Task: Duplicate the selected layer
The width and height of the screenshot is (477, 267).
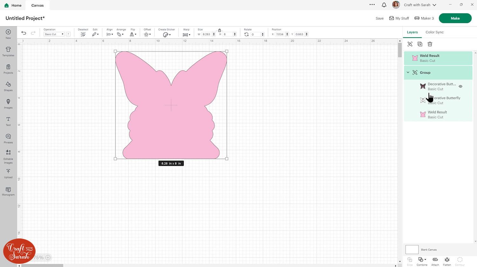Action: [x=420, y=44]
